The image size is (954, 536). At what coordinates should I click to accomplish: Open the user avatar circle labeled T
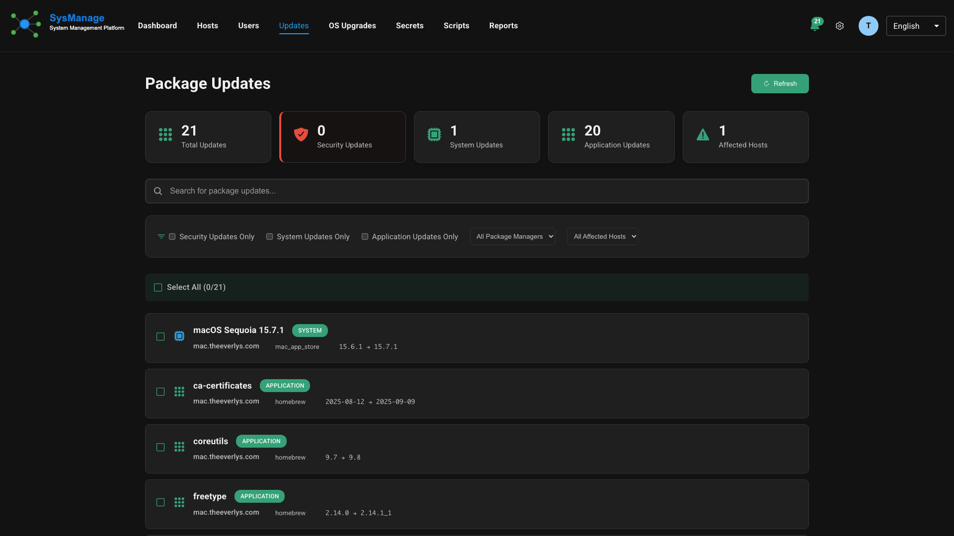point(868,25)
